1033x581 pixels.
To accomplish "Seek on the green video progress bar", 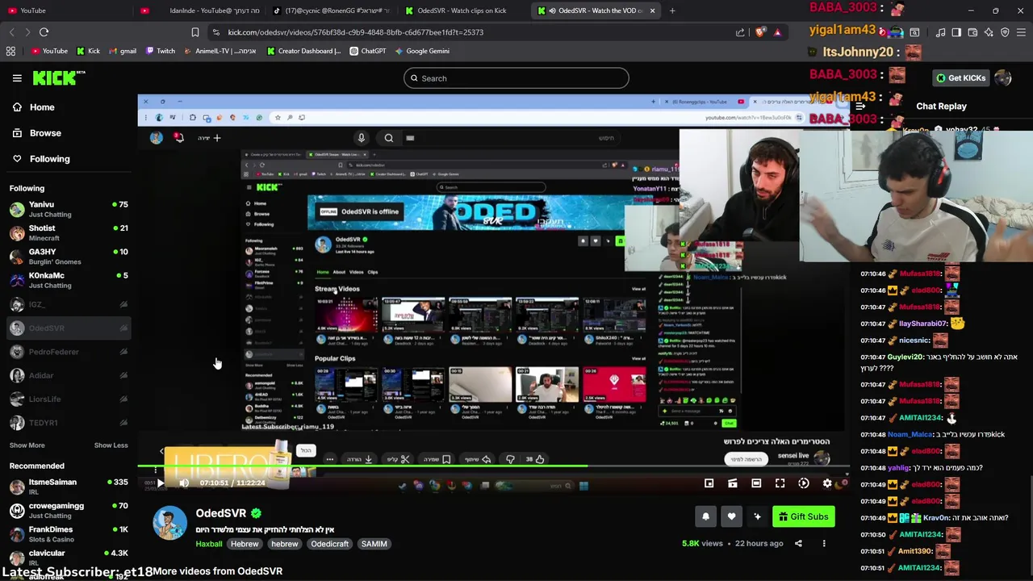I will (492, 466).
